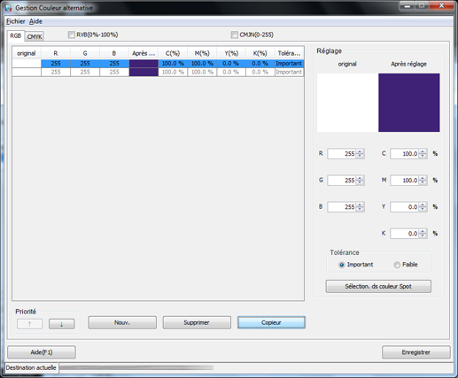458x378 pixels.
Task: Click the M percentage input field
Action: (405, 181)
